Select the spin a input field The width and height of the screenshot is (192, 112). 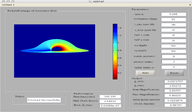point(173,14)
